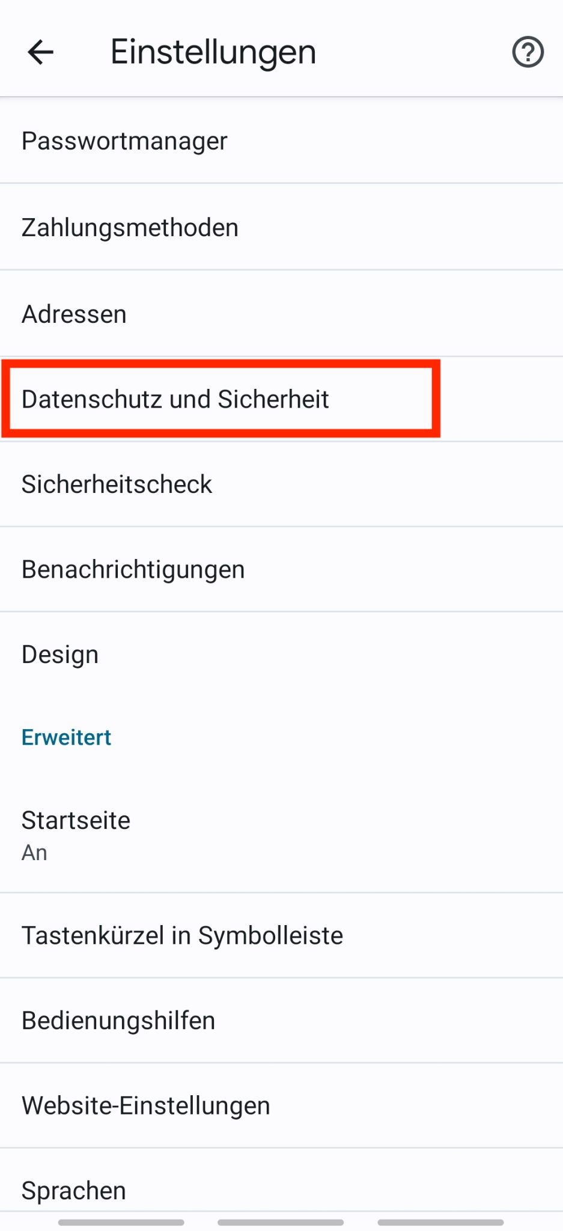The height and width of the screenshot is (1231, 563).
Task: Open the help icon in the top bar
Action: pyautogui.click(x=526, y=52)
